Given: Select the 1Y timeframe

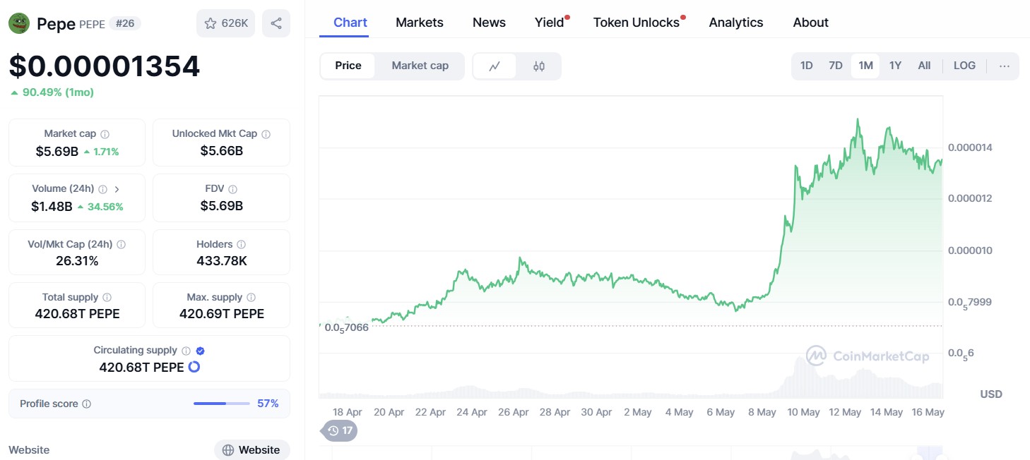Looking at the screenshot, I should point(894,65).
